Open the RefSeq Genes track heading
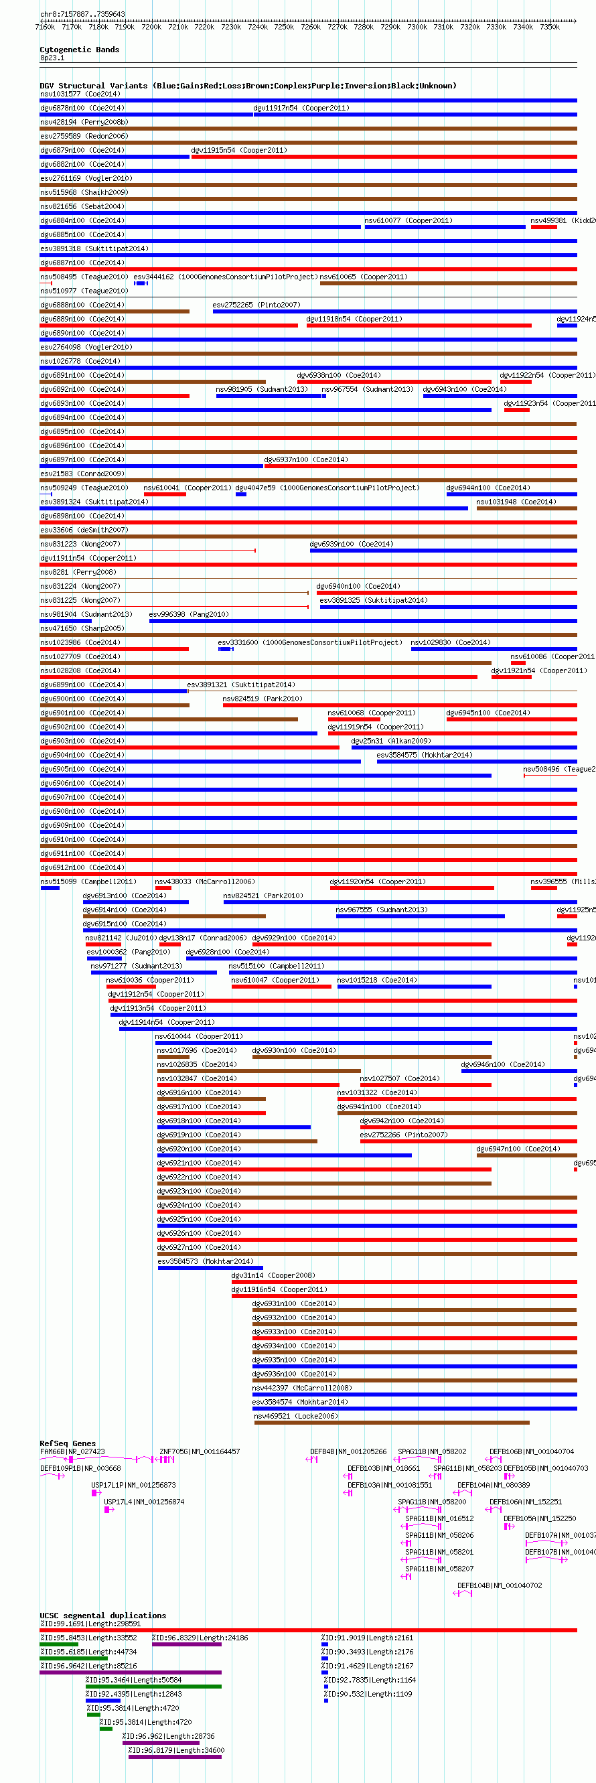The height and width of the screenshot is (1783, 596). (x=68, y=1443)
